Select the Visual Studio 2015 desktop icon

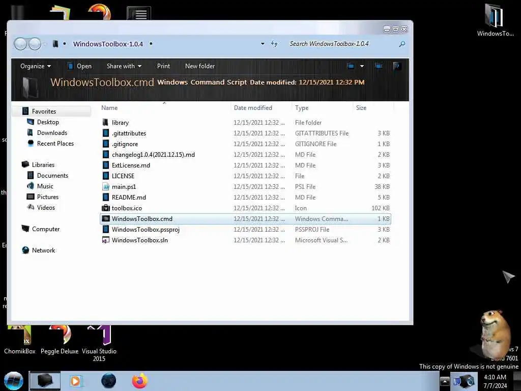99,344
